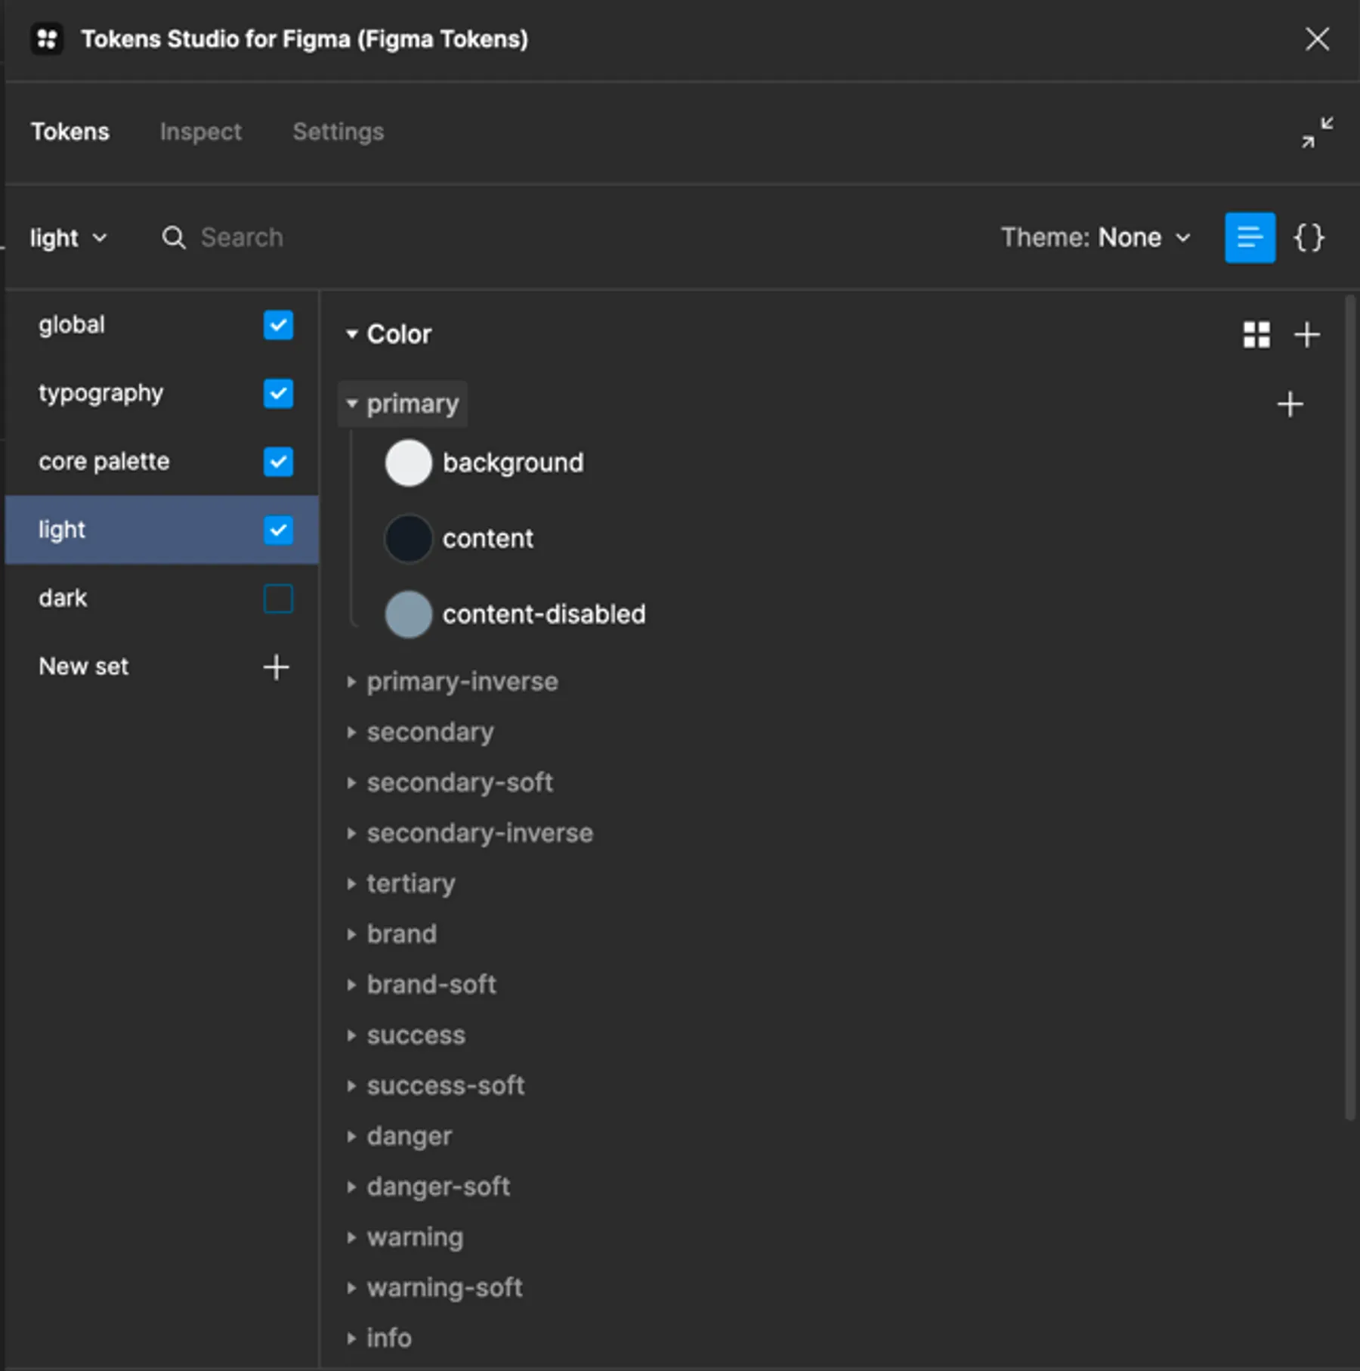Disable the core palette set checkbox
Viewport: 1360px width, 1371px height.
[278, 462]
